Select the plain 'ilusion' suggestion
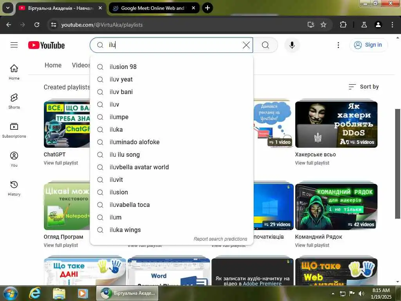Viewport: 401px width, 301px height. click(172, 192)
